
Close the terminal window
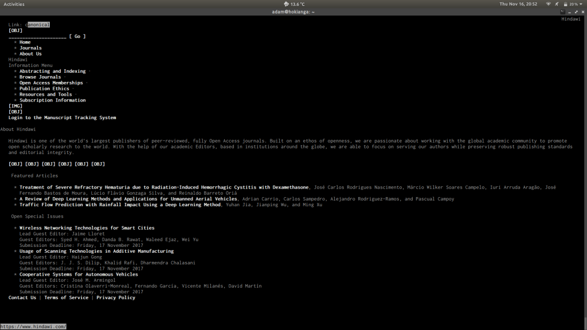(583, 12)
